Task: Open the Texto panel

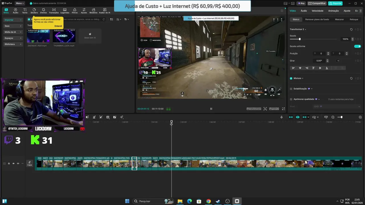Action: click(x=25, y=11)
